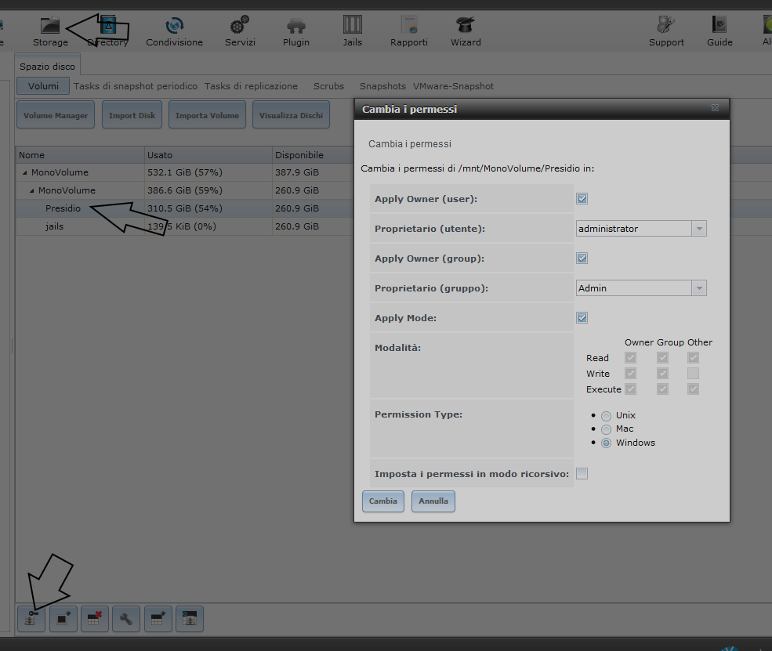Toggle Read permission for Group

tap(663, 358)
